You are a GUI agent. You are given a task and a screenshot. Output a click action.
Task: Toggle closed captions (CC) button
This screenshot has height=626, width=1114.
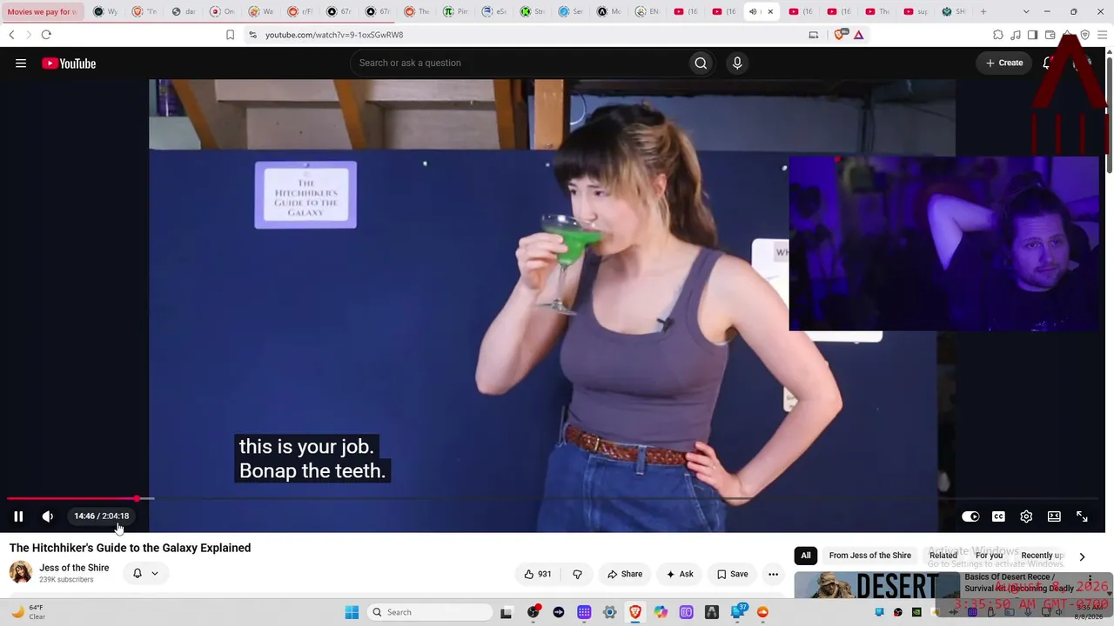pyautogui.click(x=998, y=516)
